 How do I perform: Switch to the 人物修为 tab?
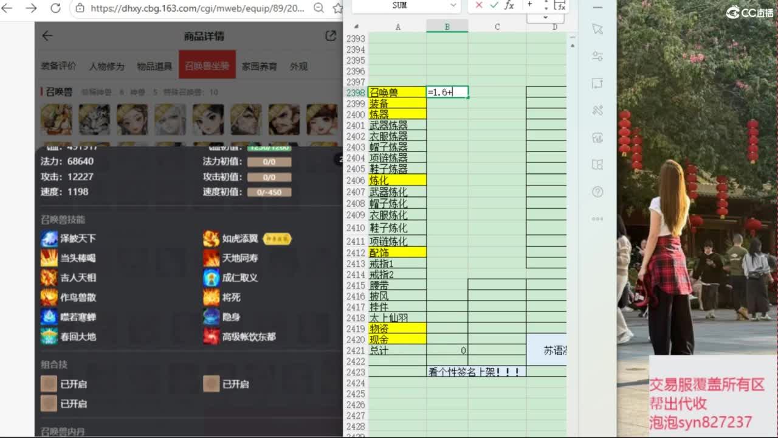point(106,66)
